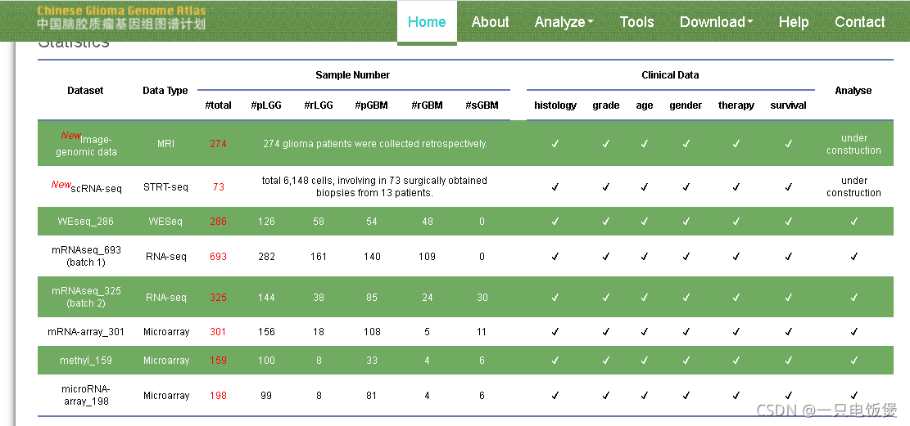The width and height of the screenshot is (910, 426).
Task: Click the histology checkmark in WEseq_286 row
Action: coord(555,222)
